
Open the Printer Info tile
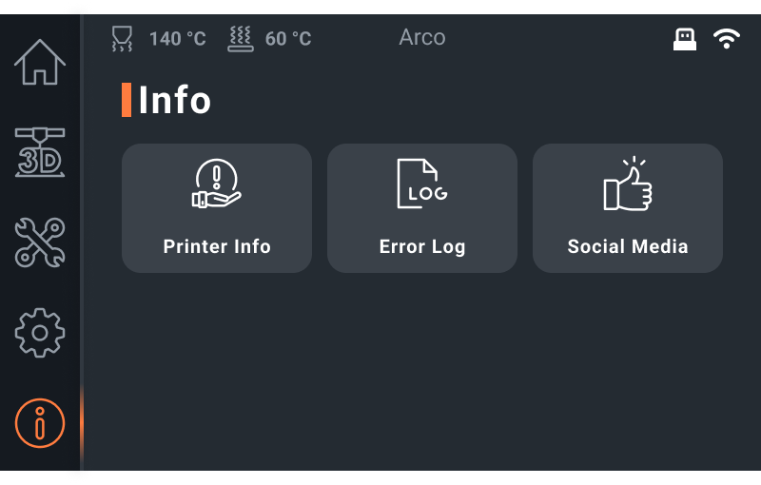tap(217, 208)
